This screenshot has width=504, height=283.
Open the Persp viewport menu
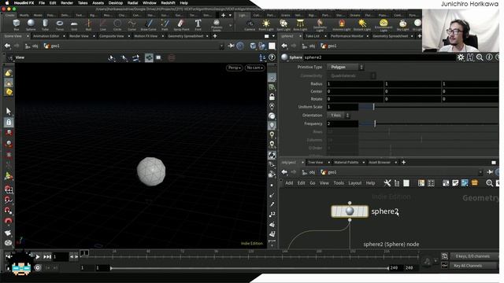[235, 68]
